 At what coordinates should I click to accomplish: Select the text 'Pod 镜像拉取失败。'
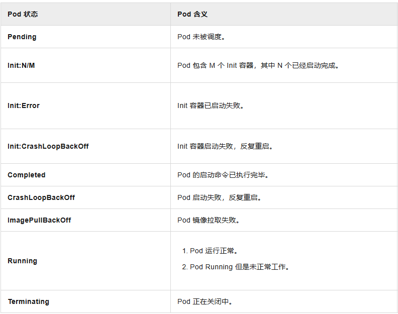coord(209,220)
